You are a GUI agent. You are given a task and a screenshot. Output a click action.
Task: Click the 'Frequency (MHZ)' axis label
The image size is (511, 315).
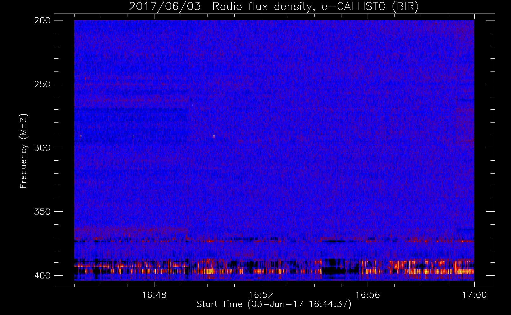click(x=24, y=151)
